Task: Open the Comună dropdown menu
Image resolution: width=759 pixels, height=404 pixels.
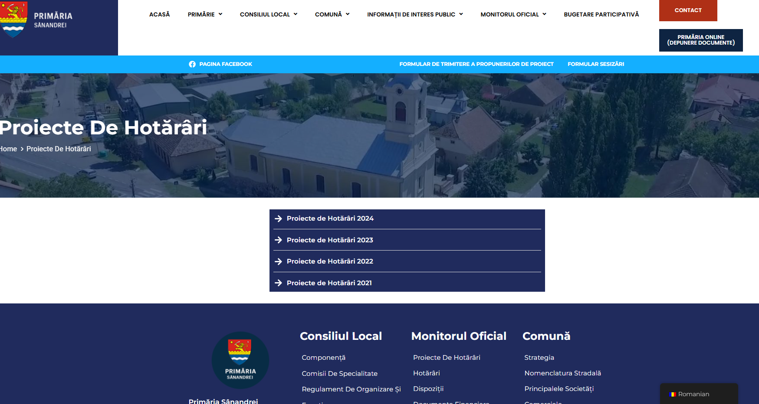Action: [x=332, y=14]
